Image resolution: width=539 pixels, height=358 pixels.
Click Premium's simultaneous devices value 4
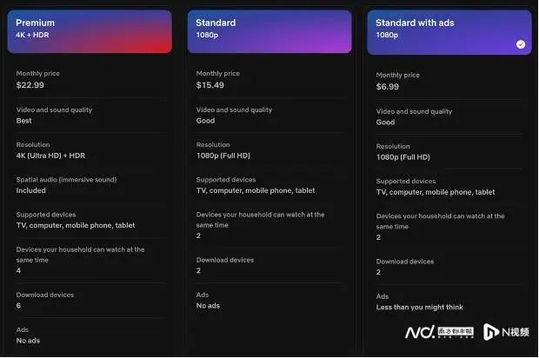tap(18, 270)
